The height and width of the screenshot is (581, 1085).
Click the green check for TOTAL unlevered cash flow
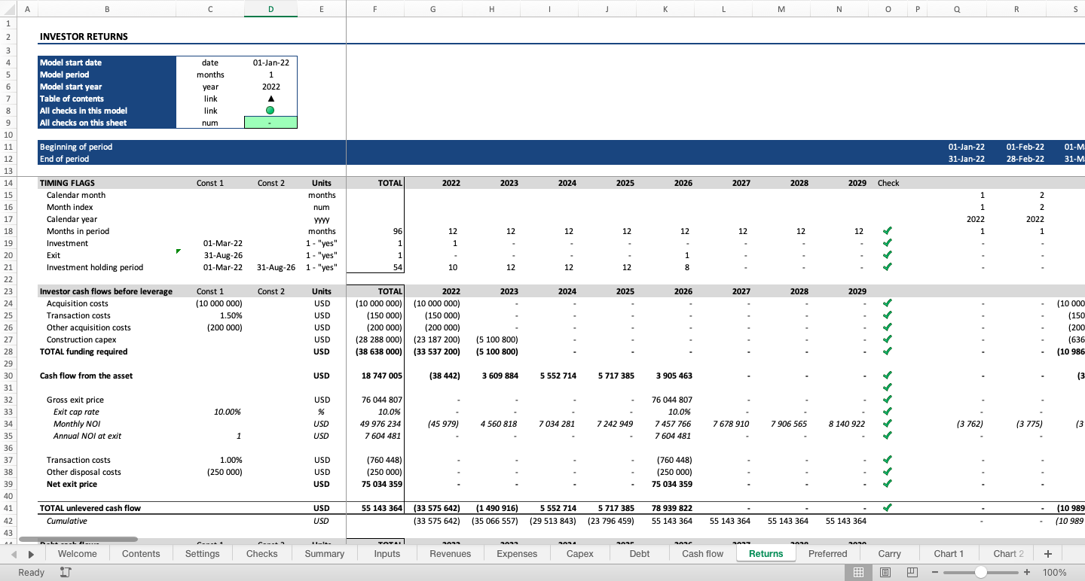pos(888,508)
